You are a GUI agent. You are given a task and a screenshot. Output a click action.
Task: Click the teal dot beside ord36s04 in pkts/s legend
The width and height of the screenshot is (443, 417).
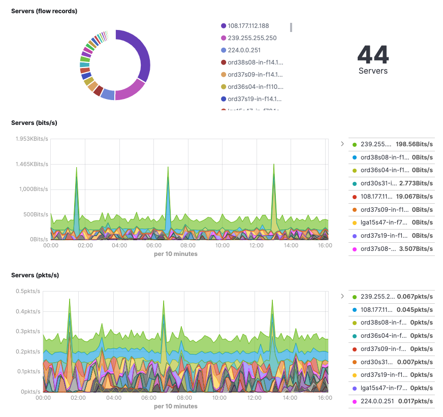tap(354, 336)
